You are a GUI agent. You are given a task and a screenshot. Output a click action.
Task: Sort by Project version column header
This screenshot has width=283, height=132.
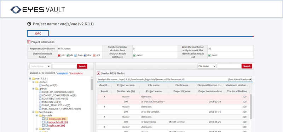(126, 85)
